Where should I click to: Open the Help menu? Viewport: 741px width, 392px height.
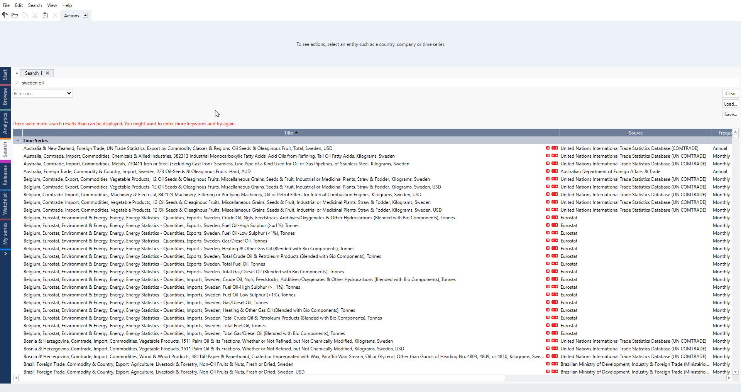click(67, 5)
